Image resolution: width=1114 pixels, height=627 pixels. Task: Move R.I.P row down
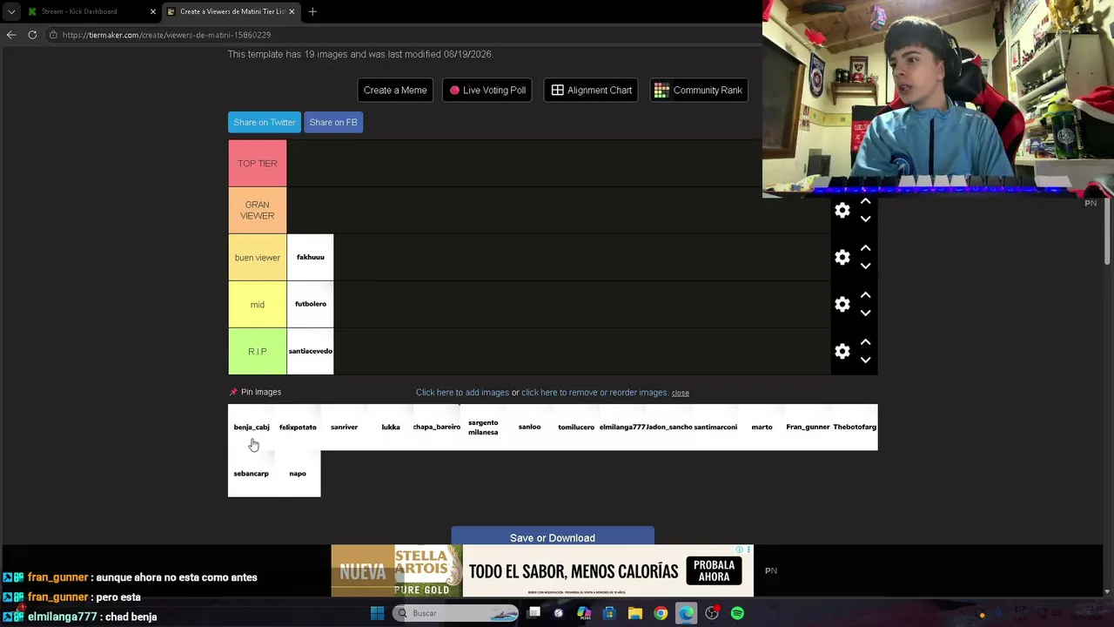[x=865, y=361]
